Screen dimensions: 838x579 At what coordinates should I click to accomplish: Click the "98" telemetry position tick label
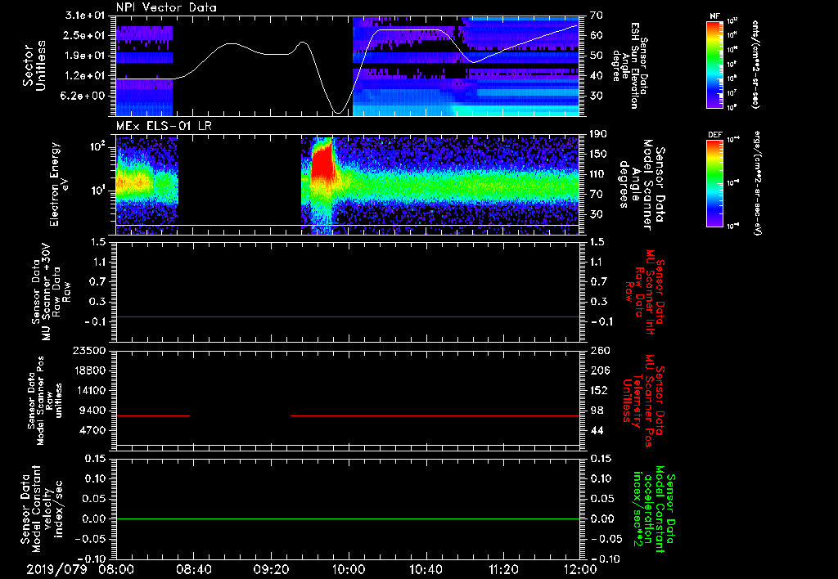597,411
